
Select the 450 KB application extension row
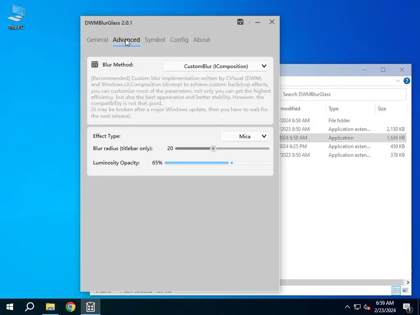point(343,146)
